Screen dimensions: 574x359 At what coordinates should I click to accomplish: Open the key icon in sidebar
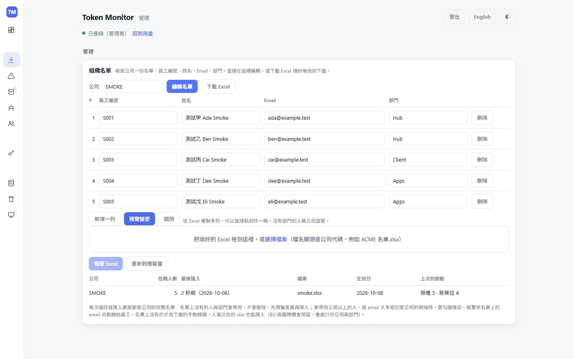[11, 153]
